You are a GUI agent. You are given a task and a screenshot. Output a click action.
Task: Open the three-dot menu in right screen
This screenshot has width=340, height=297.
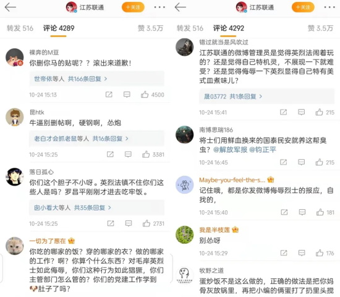pyautogui.click(x=329, y=7)
